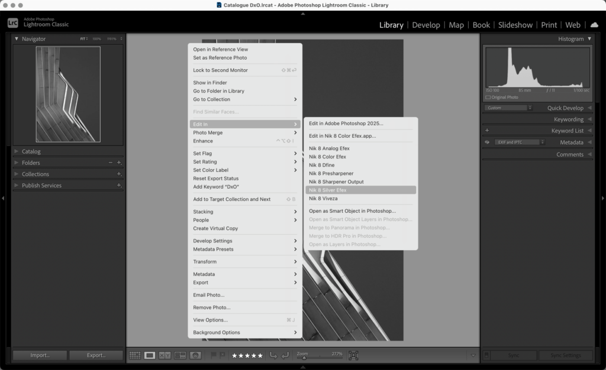The image size is (606, 370).
Task: Click the Draw Face Region tool icon
Action: click(x=353, y=355)
